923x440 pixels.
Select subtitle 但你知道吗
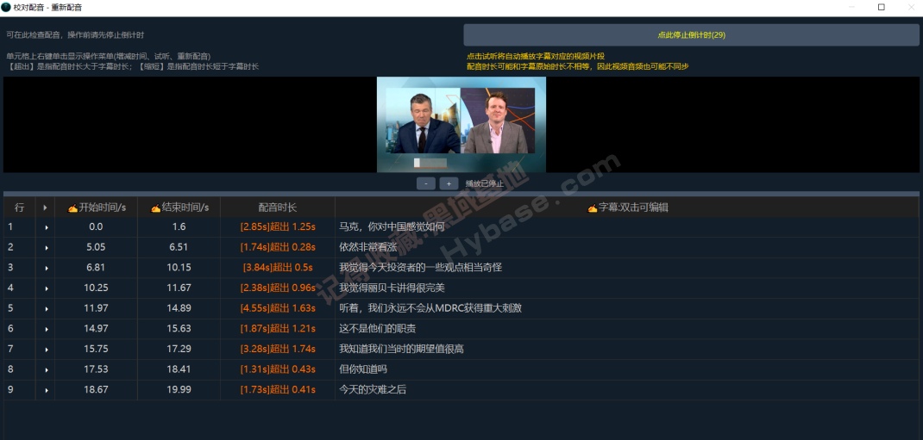click(627, 369)
